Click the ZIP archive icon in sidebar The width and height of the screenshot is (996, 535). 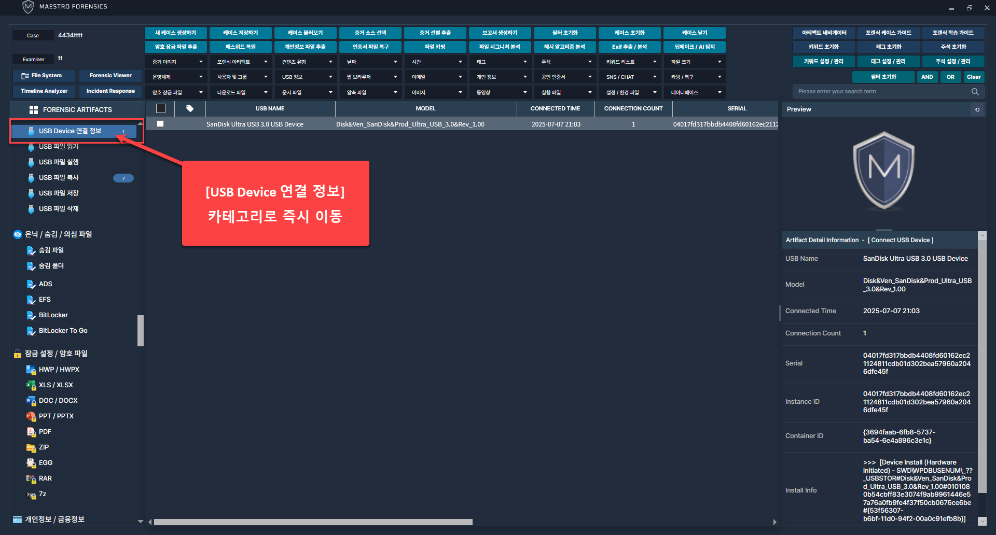tap(31, 447)
